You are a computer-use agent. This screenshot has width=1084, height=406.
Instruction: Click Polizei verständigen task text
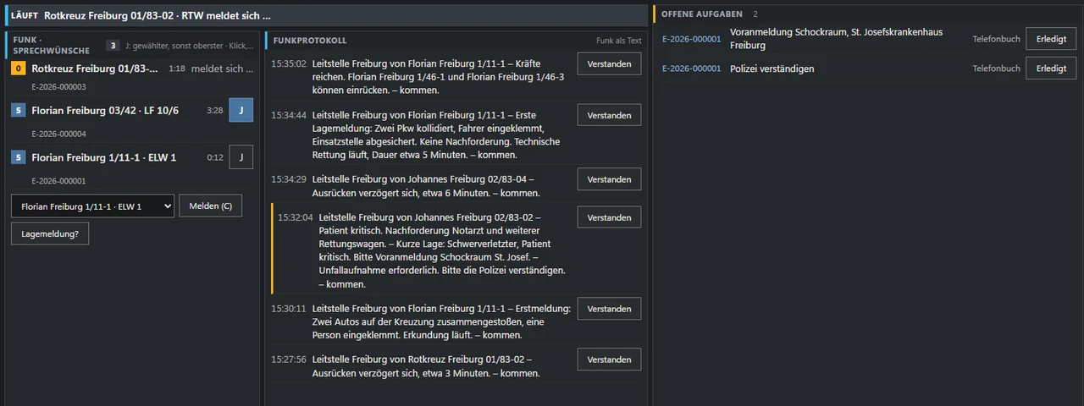(x=772, y=69)
